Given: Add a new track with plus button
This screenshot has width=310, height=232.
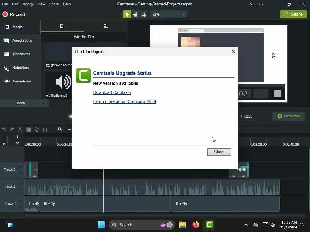Looking at the screenshot, I should (x=17, y=137).
